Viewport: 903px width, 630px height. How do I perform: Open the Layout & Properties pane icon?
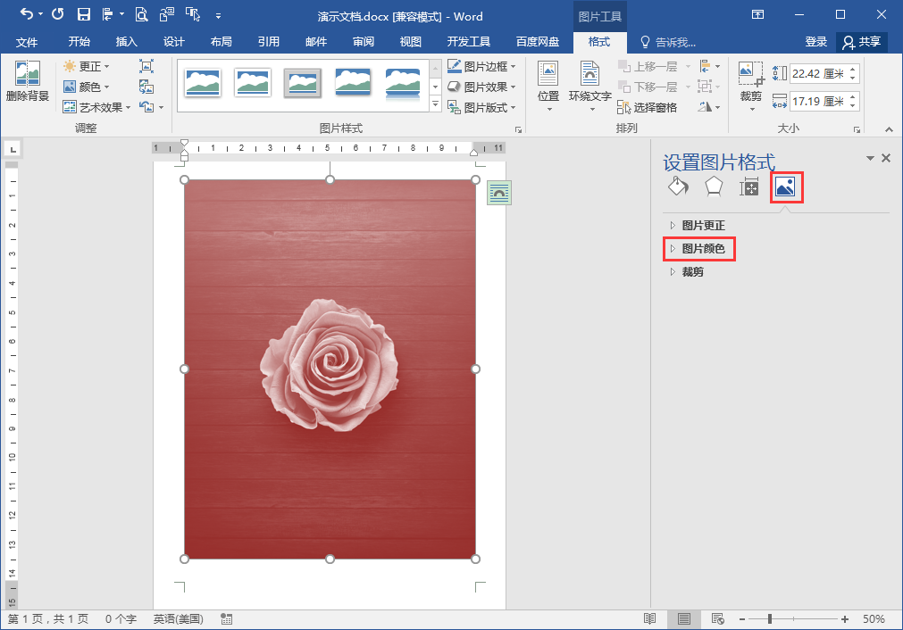748,187
